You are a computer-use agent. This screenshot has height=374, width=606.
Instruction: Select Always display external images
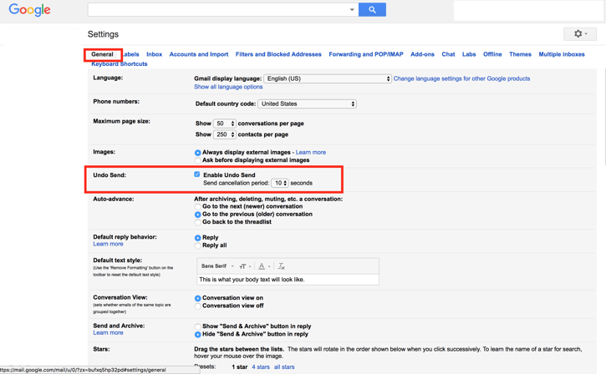(197, 153)
